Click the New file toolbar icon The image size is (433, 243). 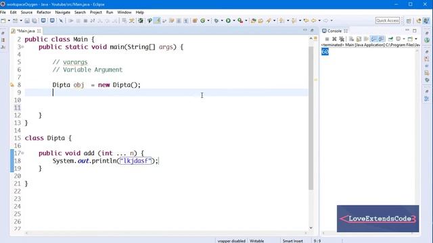(x=3, y=21)
